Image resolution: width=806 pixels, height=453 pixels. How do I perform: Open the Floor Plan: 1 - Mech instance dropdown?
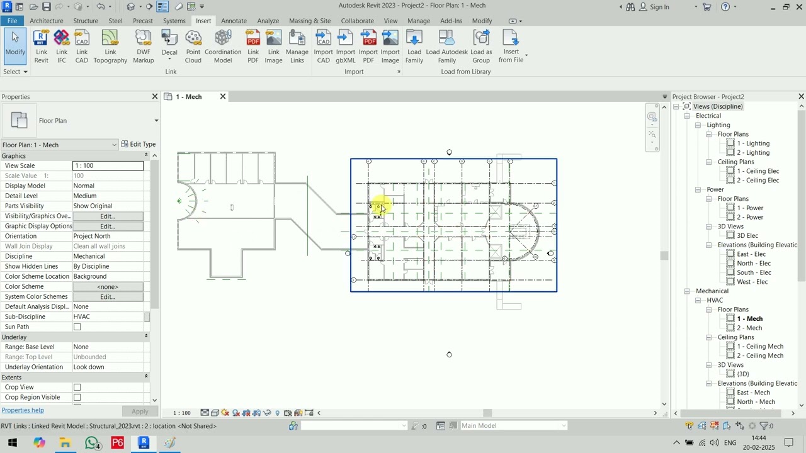[x=114, y=145]
